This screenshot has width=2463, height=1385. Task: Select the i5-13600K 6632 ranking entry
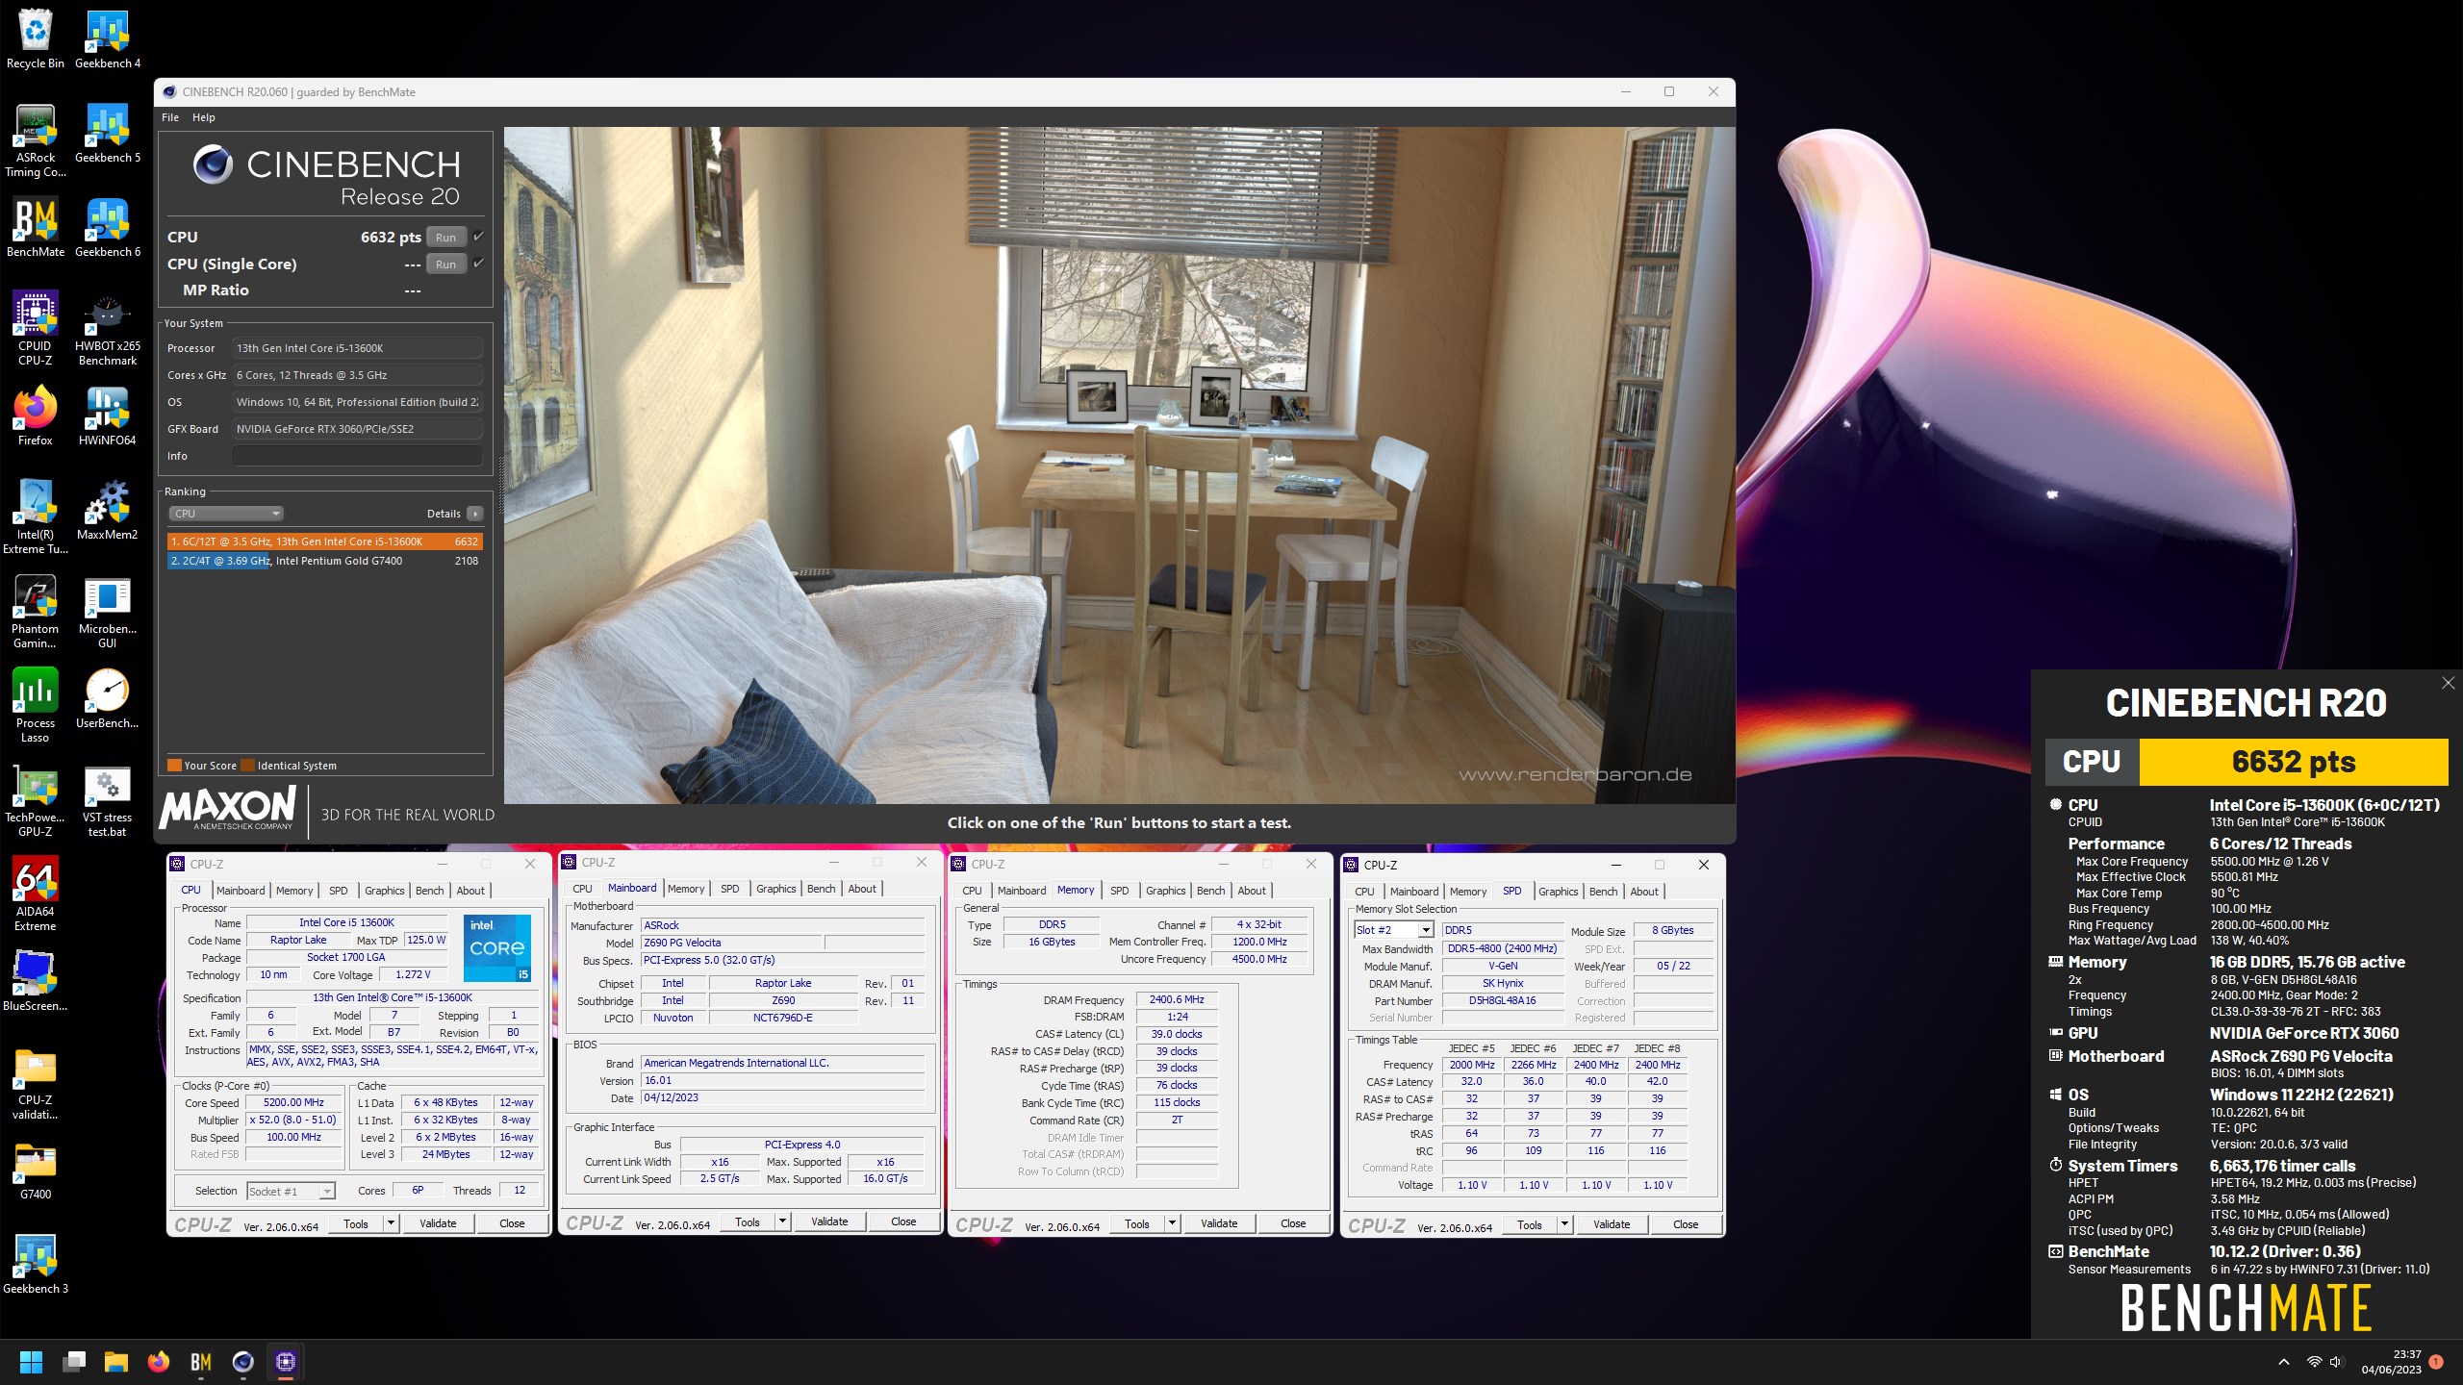click(324, 541)
